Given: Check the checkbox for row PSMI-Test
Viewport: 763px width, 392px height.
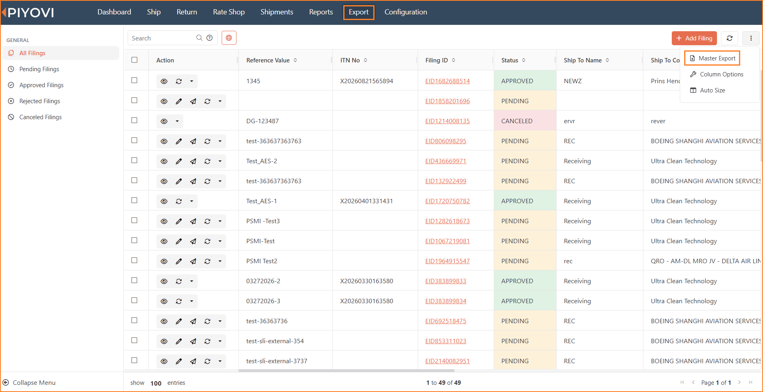Looking at the screenshot, I should (134, 240).
